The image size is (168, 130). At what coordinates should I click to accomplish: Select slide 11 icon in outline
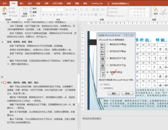[x=5, y=83]
